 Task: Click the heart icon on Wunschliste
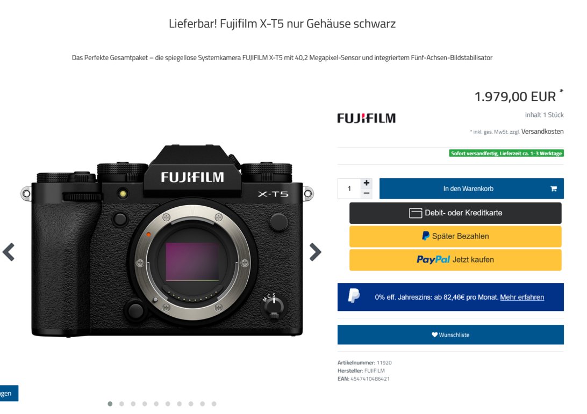(x=434, y=335)
